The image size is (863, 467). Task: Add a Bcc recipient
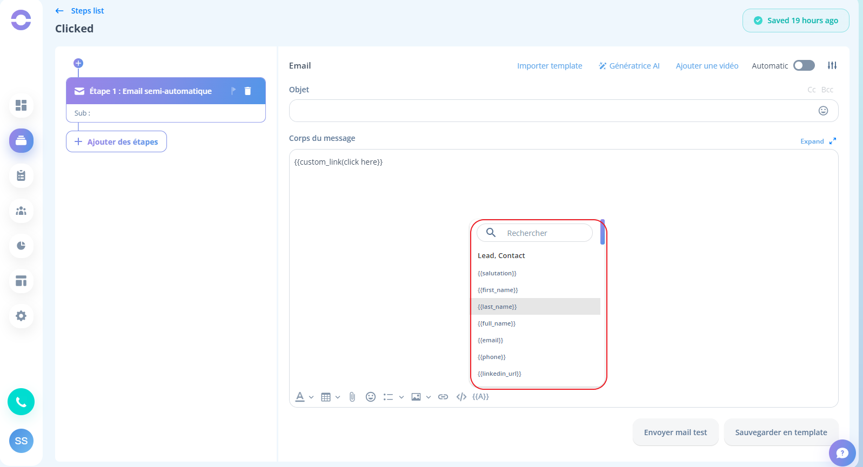(x=827, y=90)
